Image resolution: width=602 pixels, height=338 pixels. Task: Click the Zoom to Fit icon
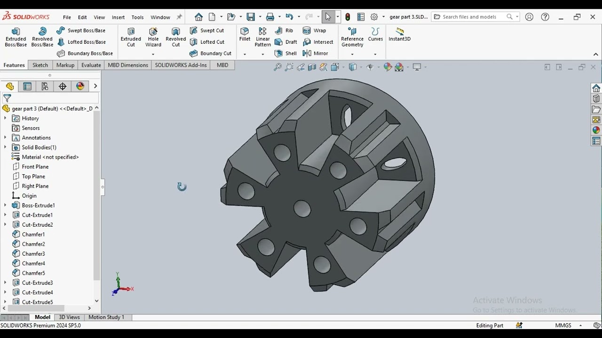tap(277, 67)
